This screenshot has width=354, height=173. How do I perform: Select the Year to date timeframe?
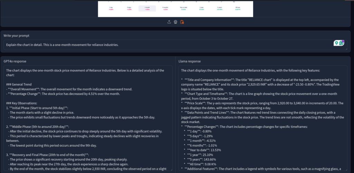183,8
